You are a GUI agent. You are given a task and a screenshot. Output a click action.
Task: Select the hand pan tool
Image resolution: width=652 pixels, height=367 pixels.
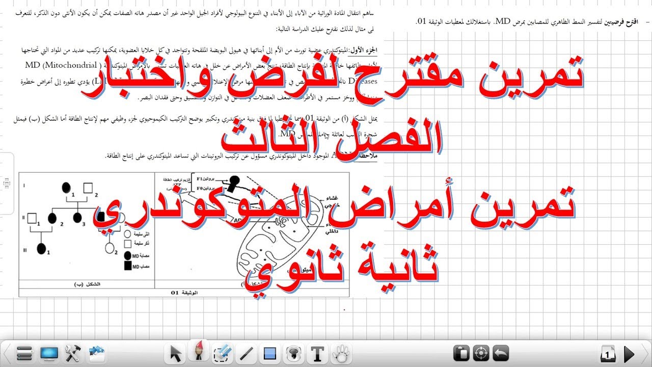(342, 353)
